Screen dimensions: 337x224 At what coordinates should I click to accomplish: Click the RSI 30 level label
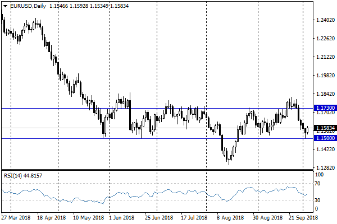pos(317,200)
